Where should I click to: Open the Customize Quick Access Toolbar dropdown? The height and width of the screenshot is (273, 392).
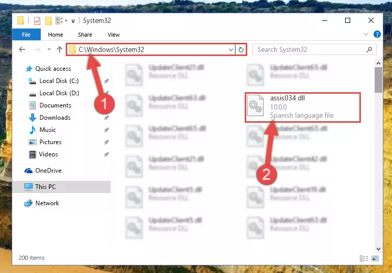[x=73, y=21]
